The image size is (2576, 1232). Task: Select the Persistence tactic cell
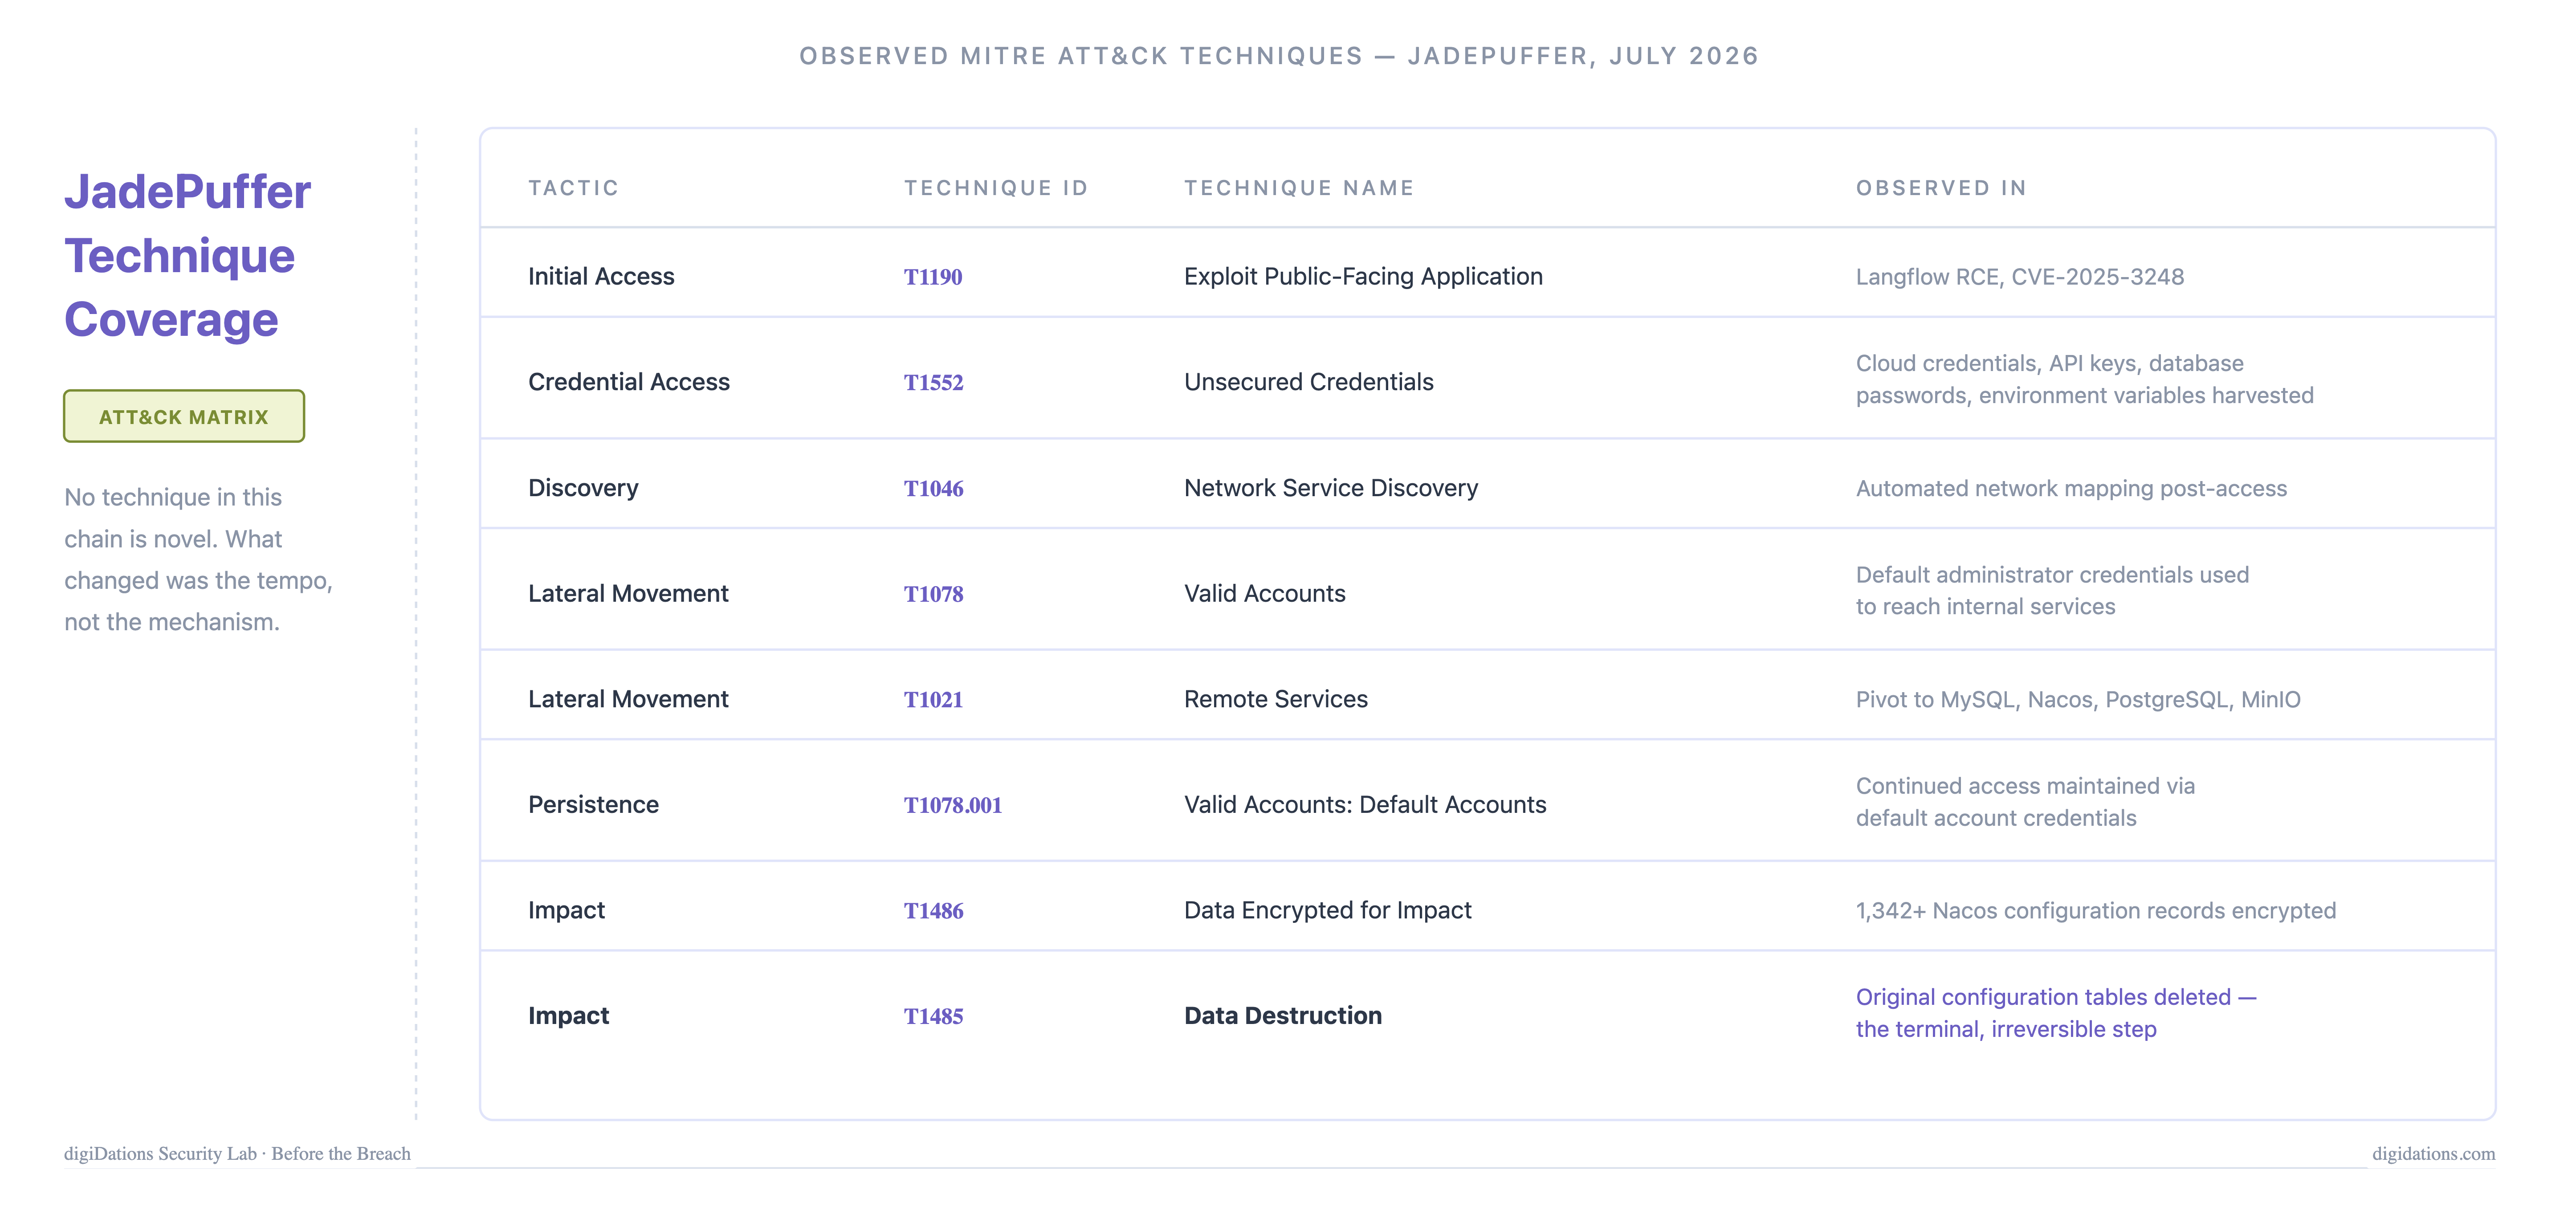click(x=593, y=805)
